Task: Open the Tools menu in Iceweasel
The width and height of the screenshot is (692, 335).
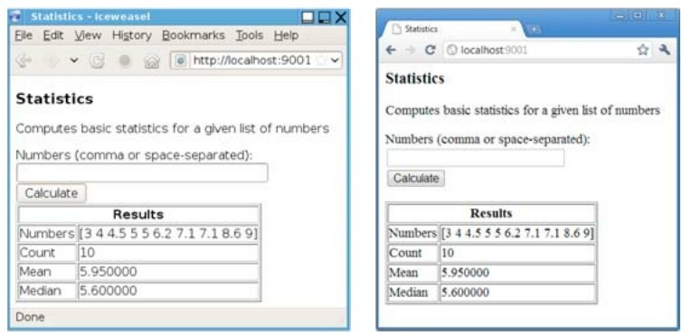Action: [x=250, y=35]
